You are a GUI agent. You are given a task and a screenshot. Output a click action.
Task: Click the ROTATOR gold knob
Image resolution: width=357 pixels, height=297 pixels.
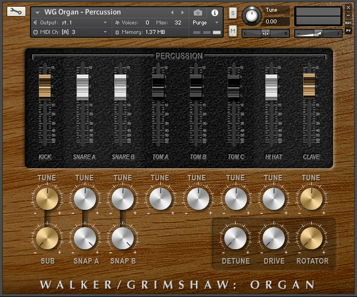tap(311, 238)
